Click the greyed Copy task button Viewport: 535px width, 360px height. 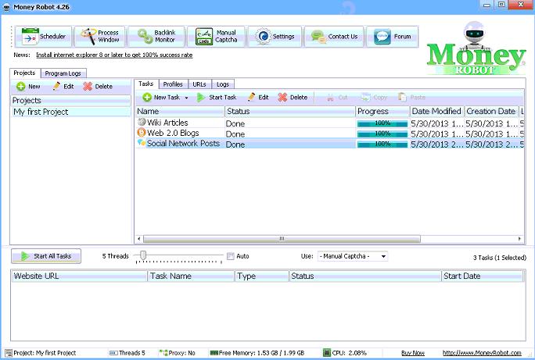coord(374,98)
